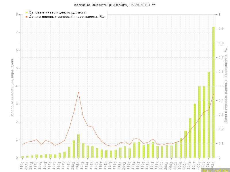Click the orange line peak at 1982
Screen dimensions: 230x172
(x=78, y=92)
